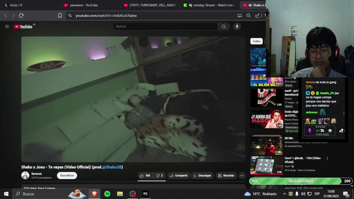Open the emoji picker smiley in chat
This screenshot has height=199, width=354.
(x=330, y=131)
